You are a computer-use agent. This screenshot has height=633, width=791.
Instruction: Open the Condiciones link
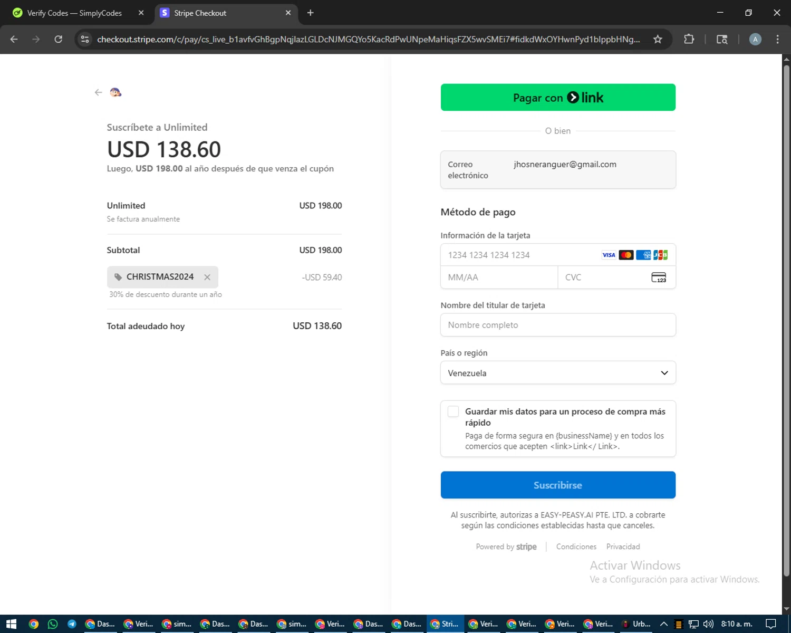point(576,546)
